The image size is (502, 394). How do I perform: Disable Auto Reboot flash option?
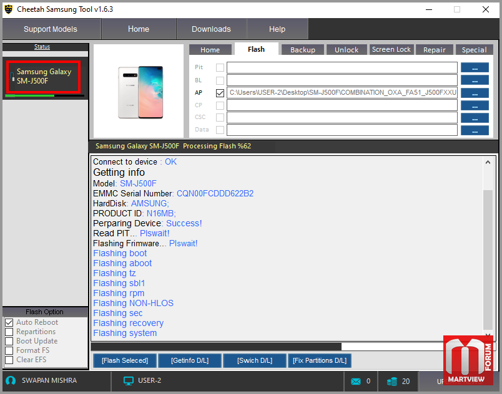tap(9, 322)
